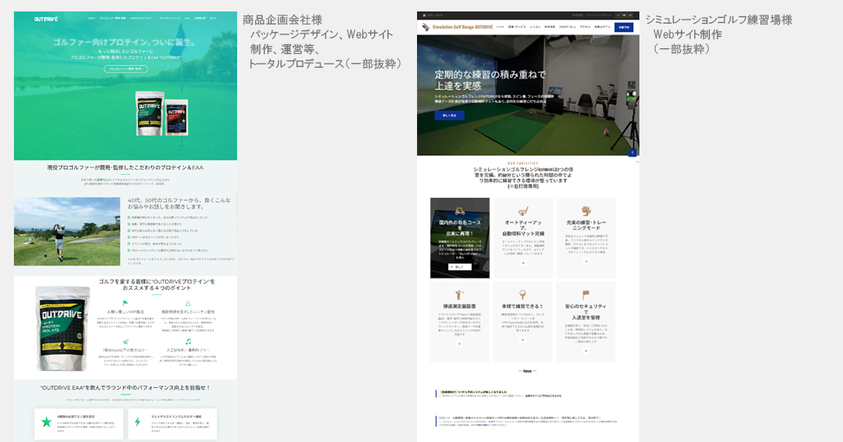Click the outlined プロゴルファー開発・監修 hero button
The image size is (843, 442).
125,69
